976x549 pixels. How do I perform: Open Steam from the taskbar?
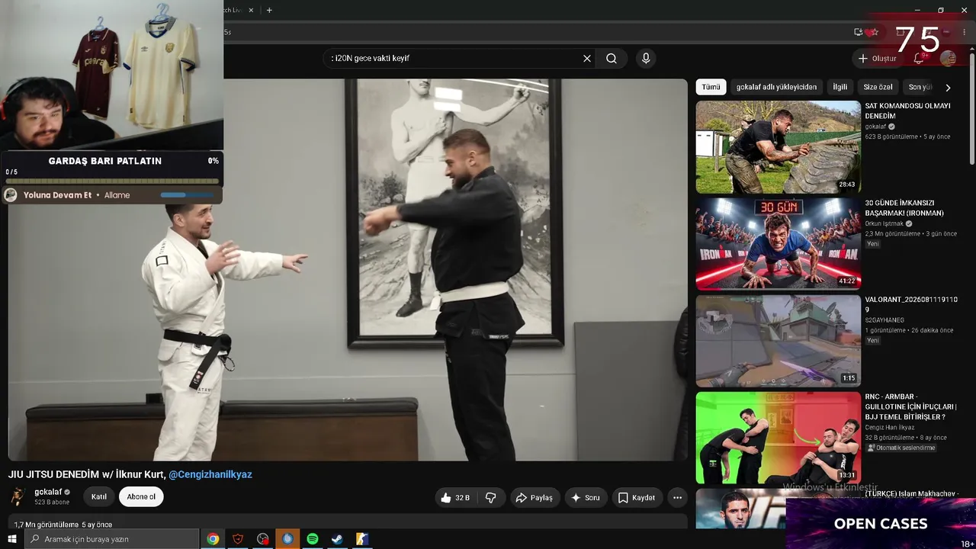(337, 539)
